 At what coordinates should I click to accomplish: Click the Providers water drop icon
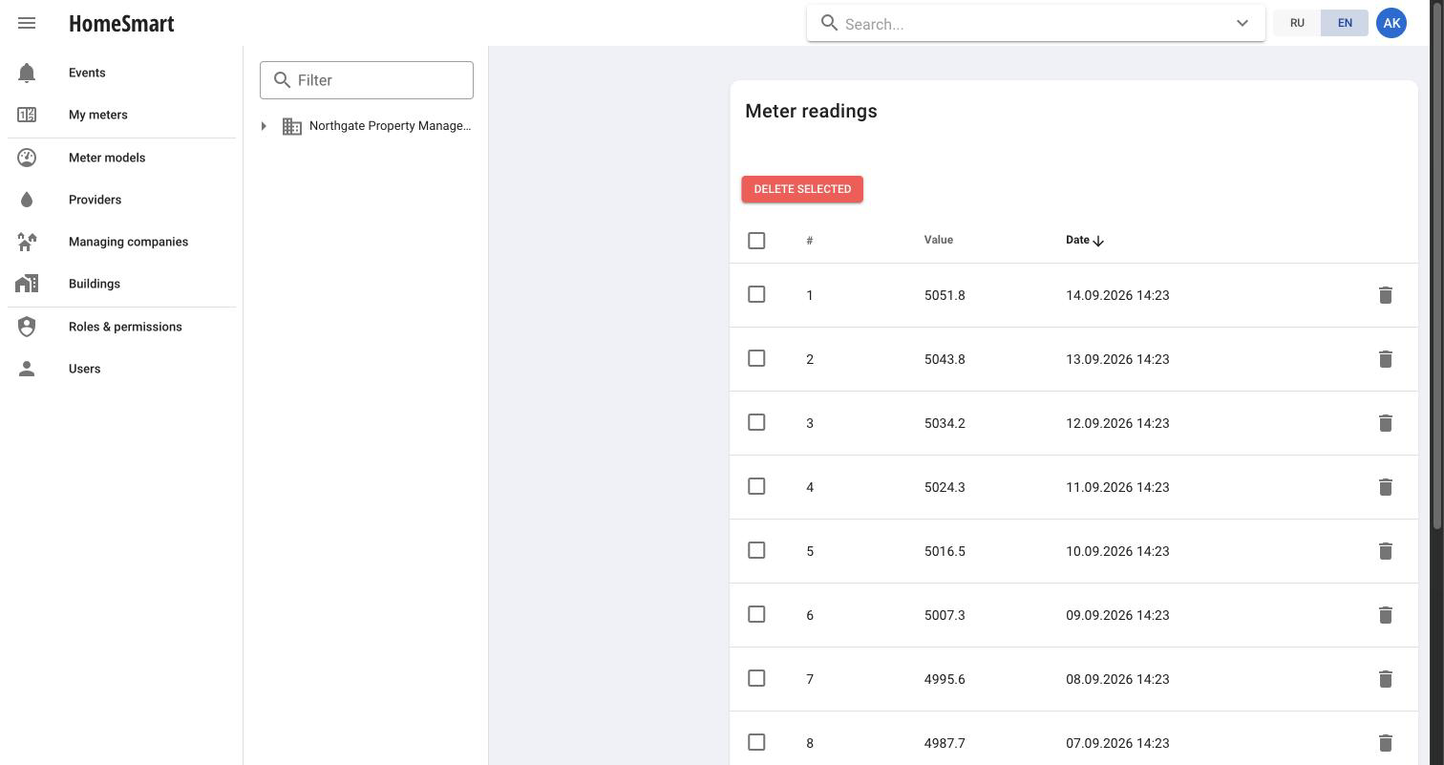27,200
